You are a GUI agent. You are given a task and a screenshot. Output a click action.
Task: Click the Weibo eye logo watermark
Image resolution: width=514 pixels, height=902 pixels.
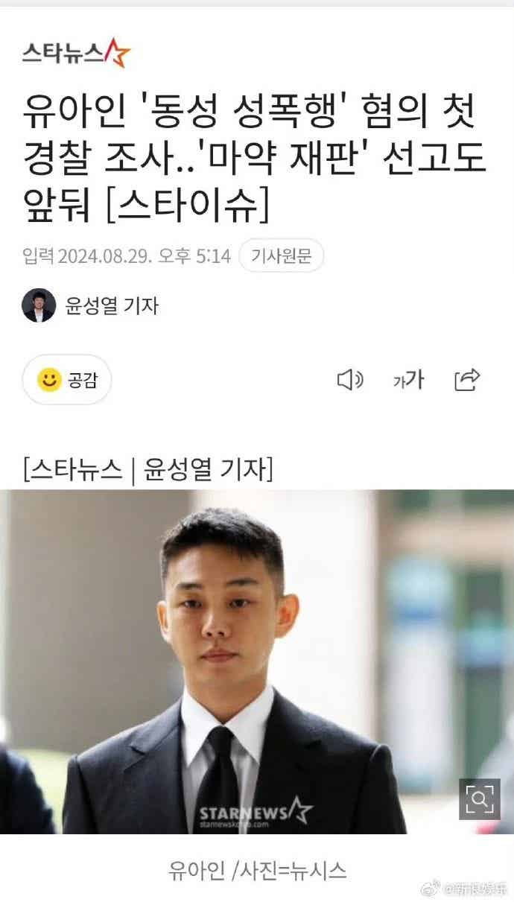[x=432, y=888]
